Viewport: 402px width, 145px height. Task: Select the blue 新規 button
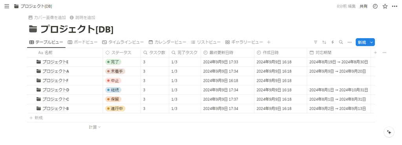(362, 42)
